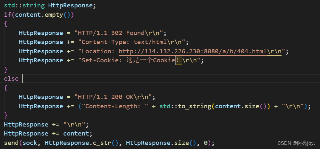The image size is (320, 149).
Task: Click the "Content-Length: " string literal
Action: [116, 106]
